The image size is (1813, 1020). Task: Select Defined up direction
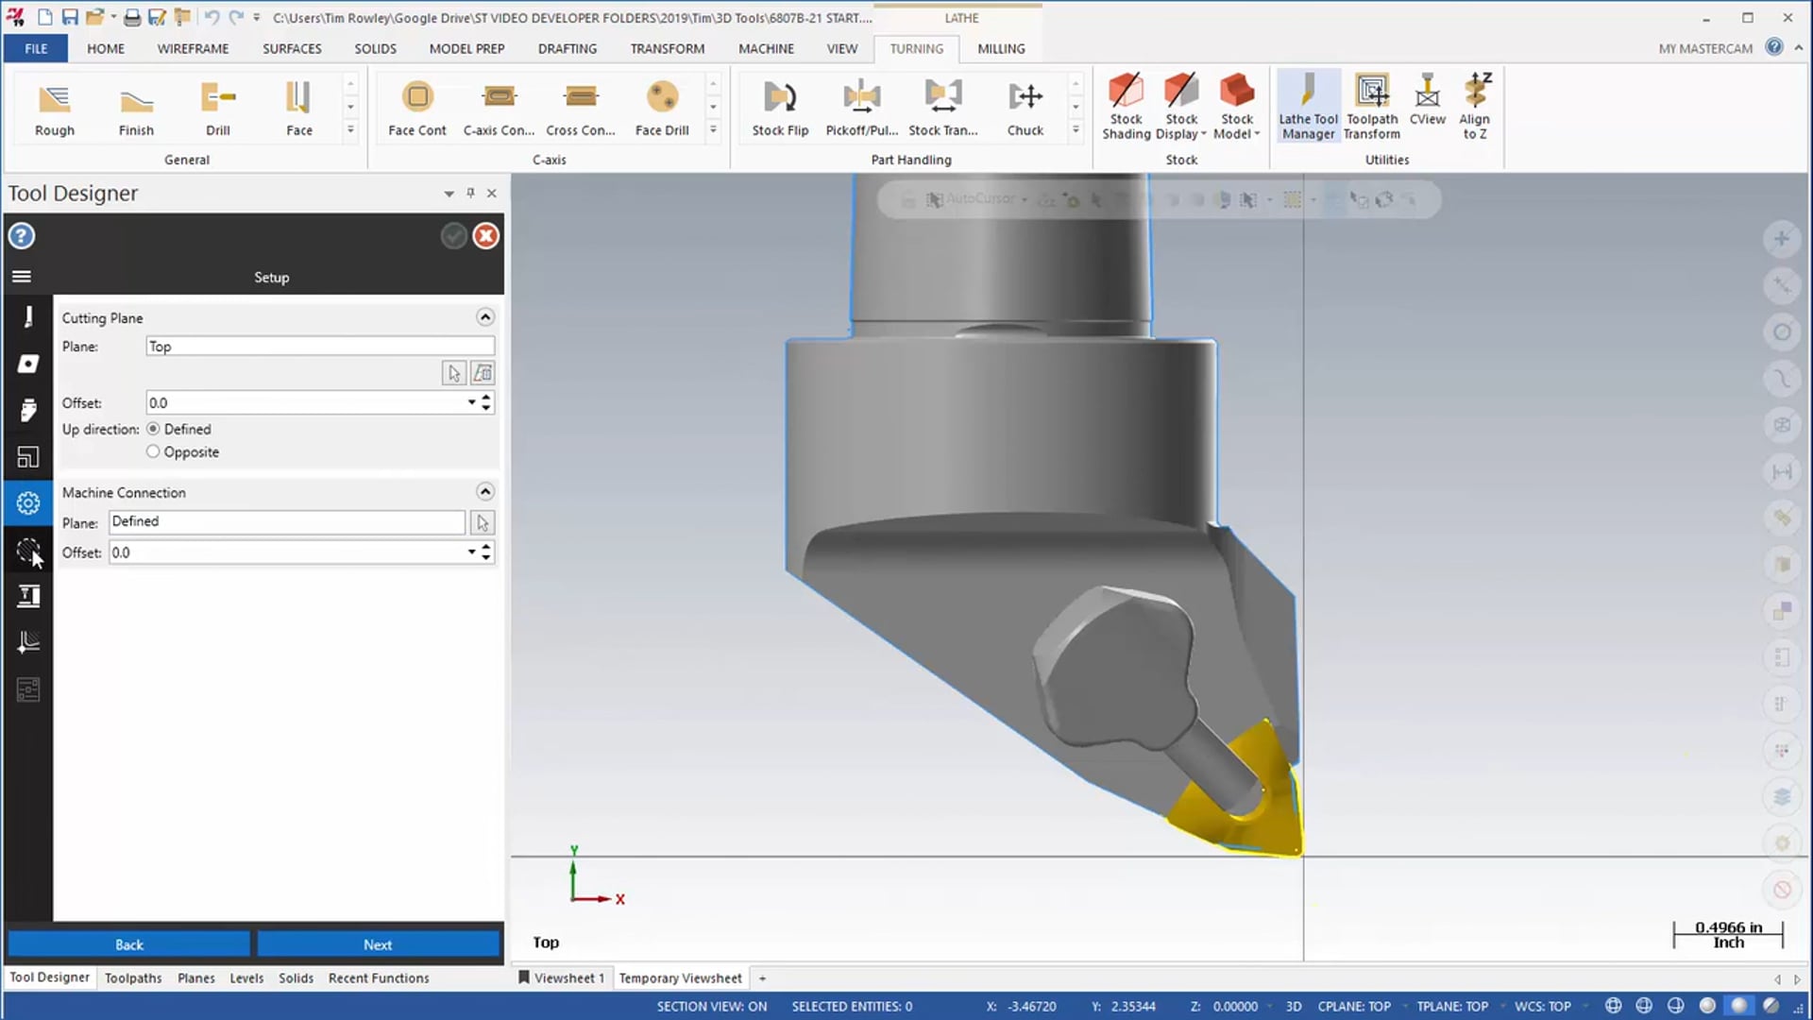[x=153, y=429]
